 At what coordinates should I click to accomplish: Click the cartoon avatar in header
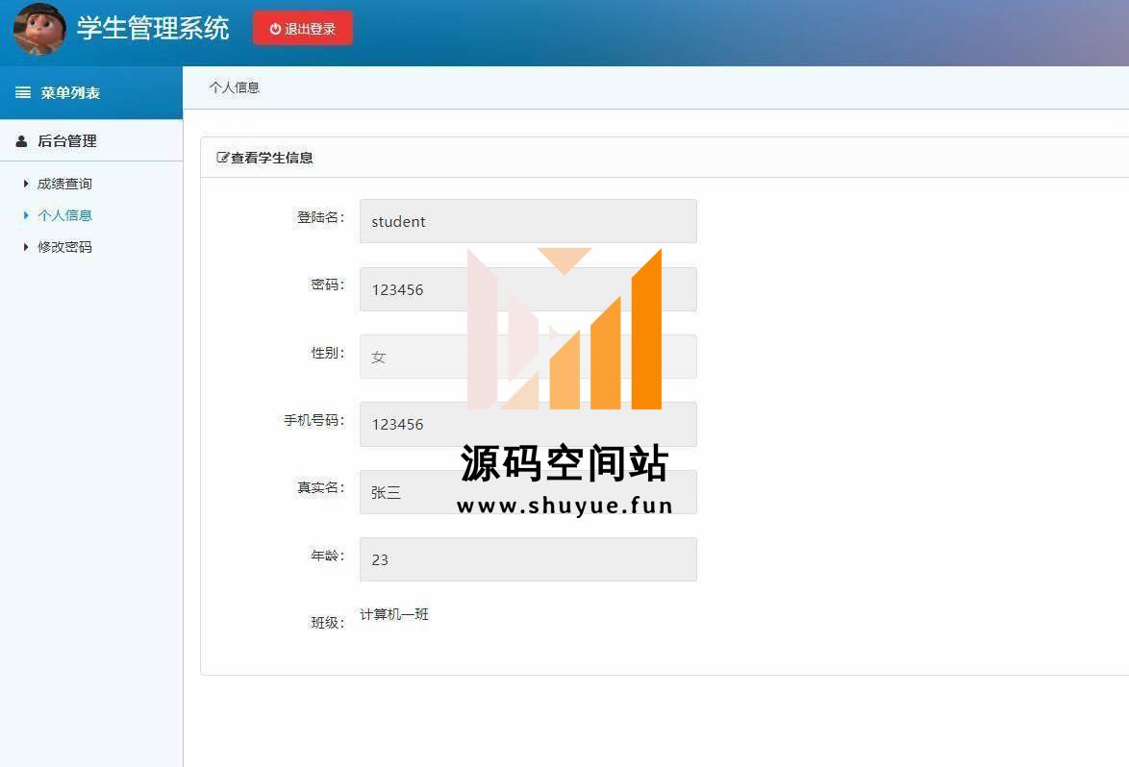[x=39, y=30]
